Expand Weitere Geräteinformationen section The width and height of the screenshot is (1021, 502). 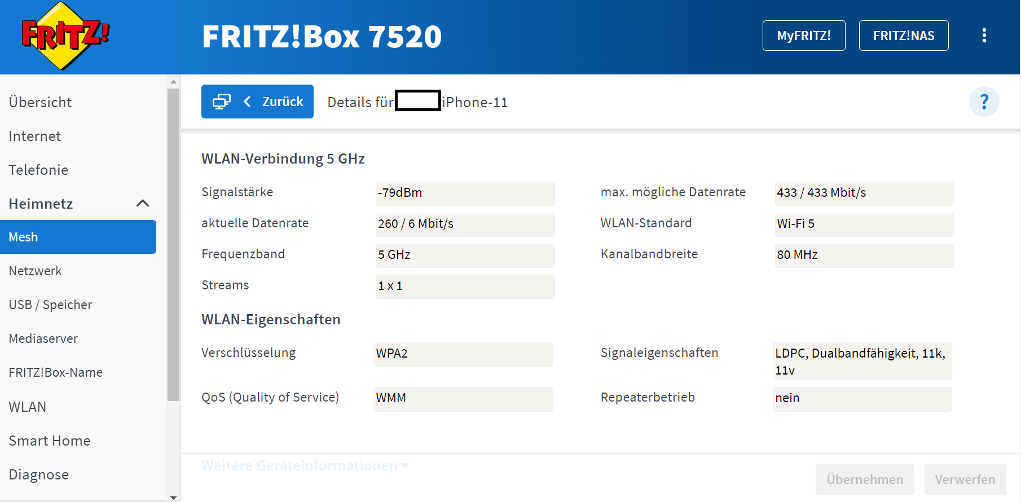click(305, 466)
